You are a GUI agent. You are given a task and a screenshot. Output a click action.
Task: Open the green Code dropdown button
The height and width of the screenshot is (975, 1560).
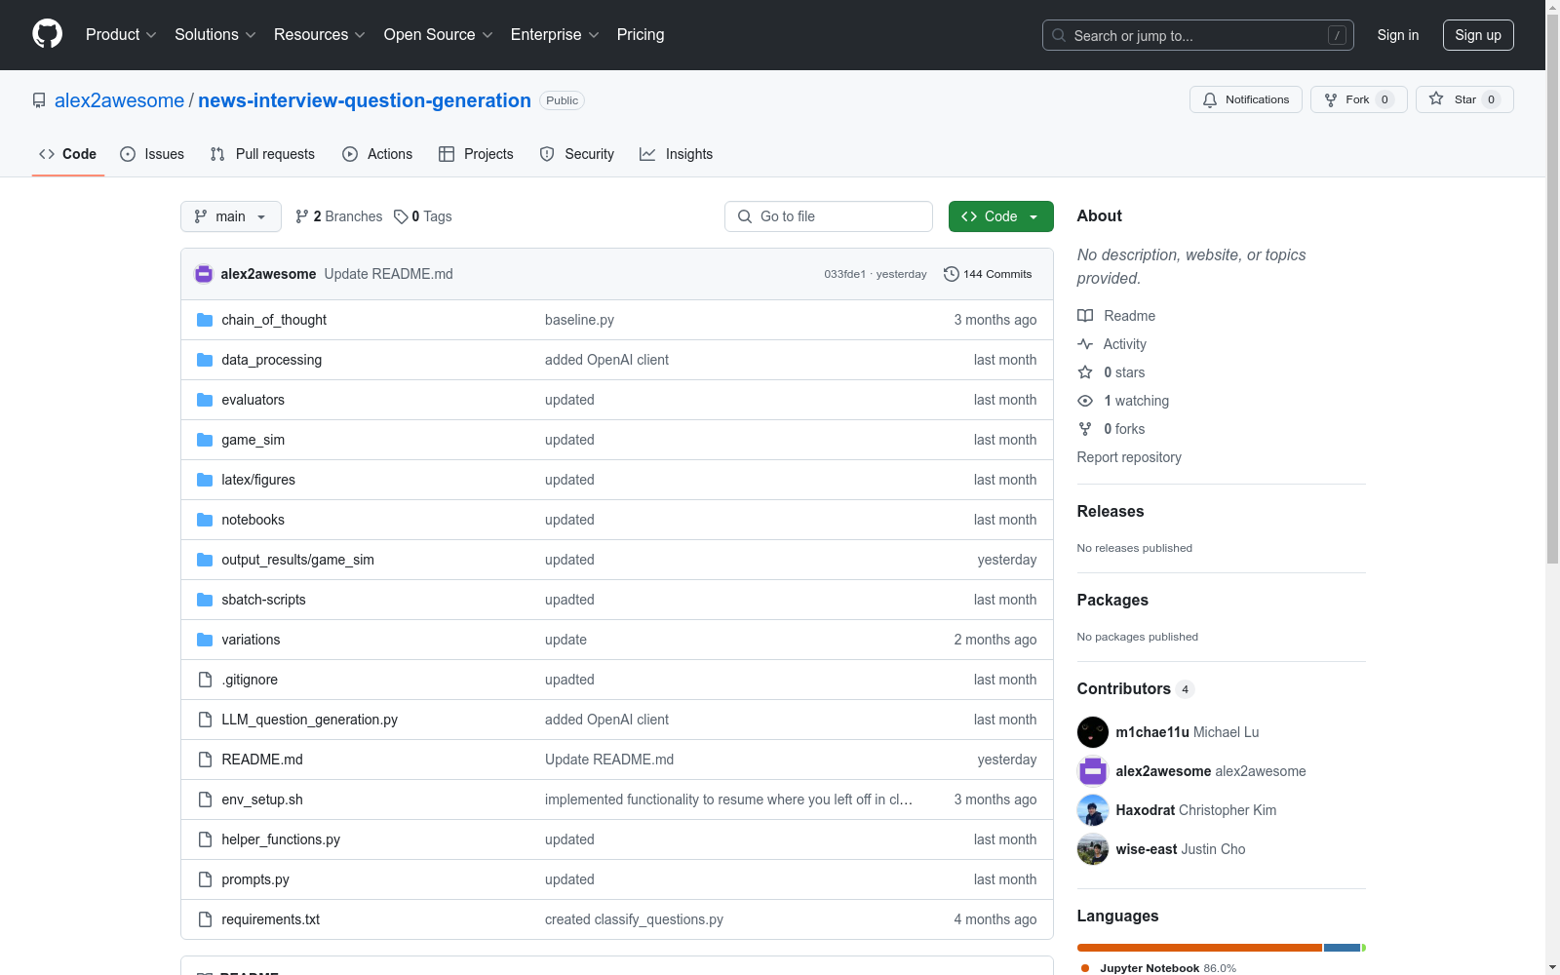tap(1000, 216)
